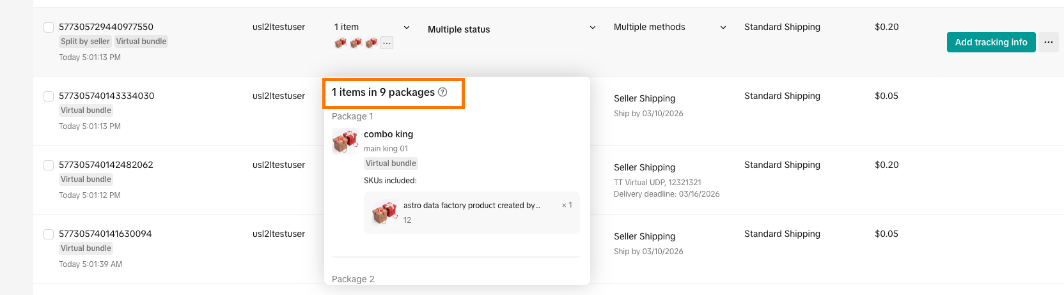Screen dimensions: 1064x295
Task: Click the 'Virtual bundle' tag in popup
Action: [391, 163]
